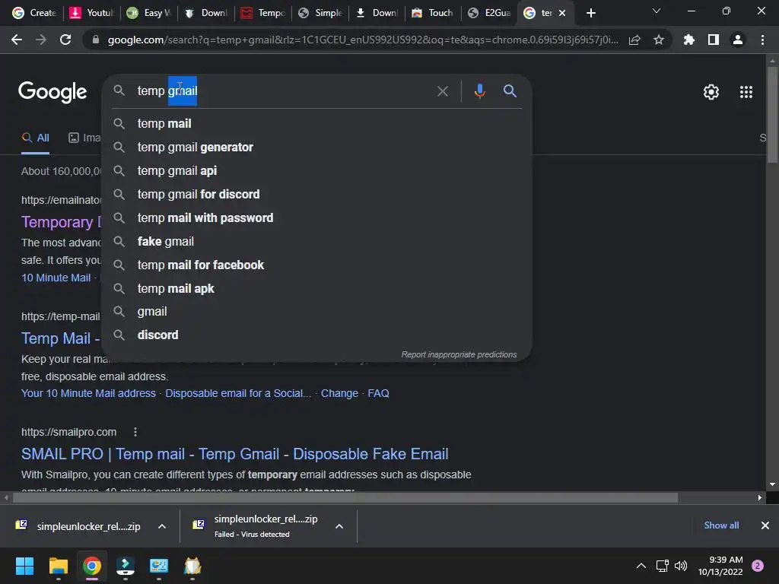
Task: Expand menu for first simpleunlocker download
Action: tap(162, 526)
